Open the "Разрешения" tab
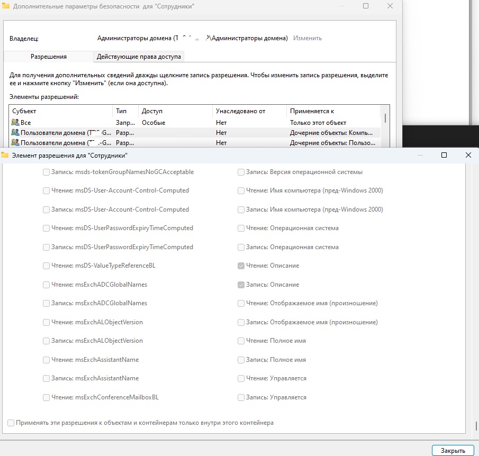The image size is (479, 456). tap(48, 56)
